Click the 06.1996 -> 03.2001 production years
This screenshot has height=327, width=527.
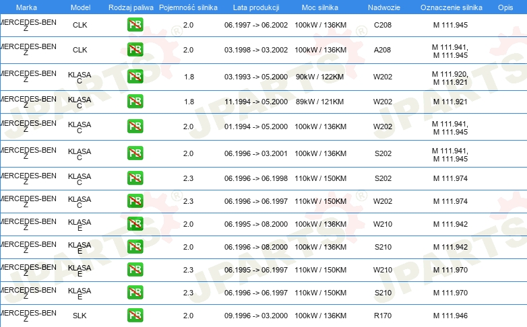[256, 153]
